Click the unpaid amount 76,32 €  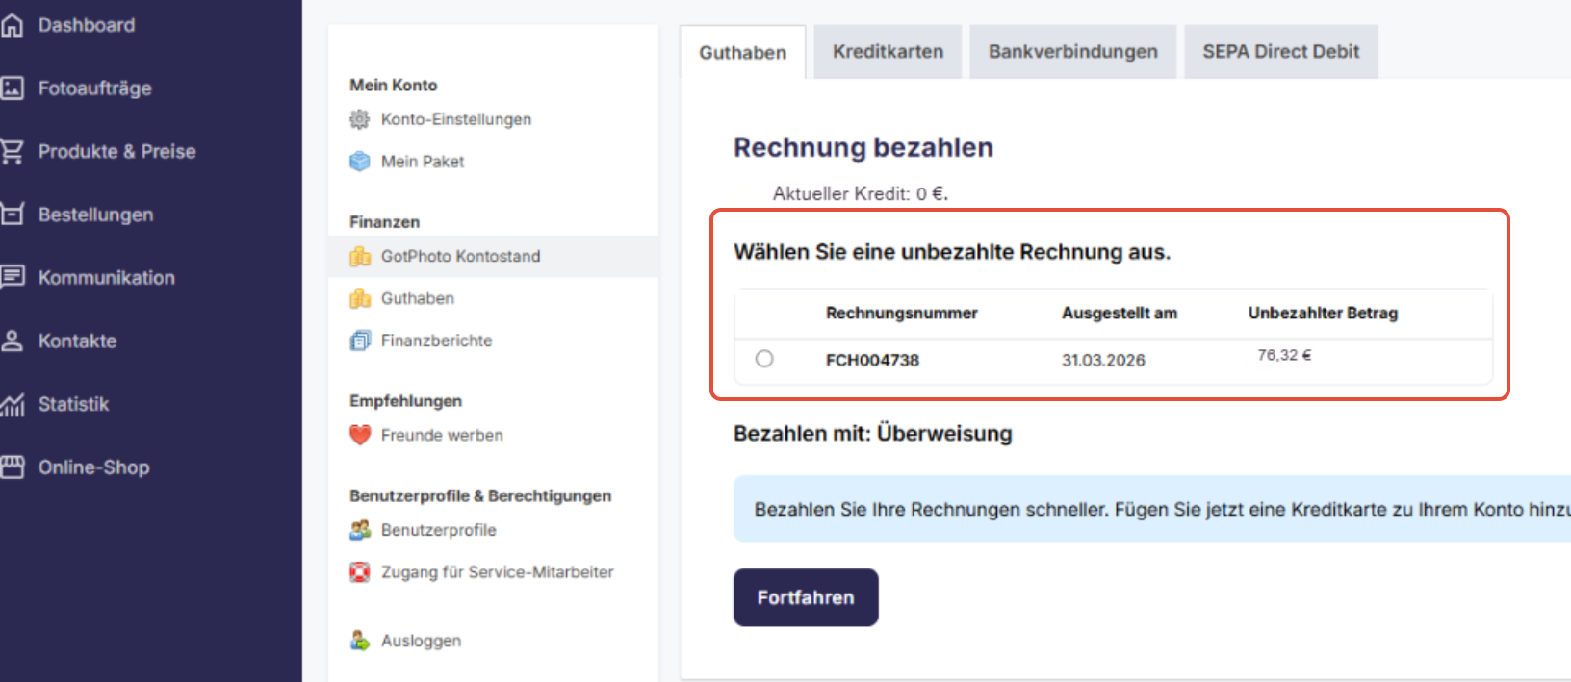(1284, 355)
